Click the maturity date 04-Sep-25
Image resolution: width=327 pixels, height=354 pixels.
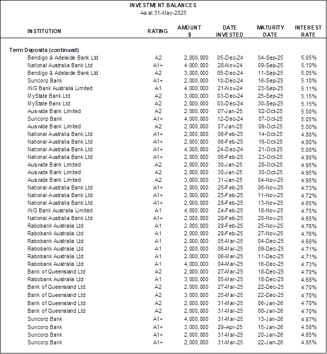pos(270,58)
